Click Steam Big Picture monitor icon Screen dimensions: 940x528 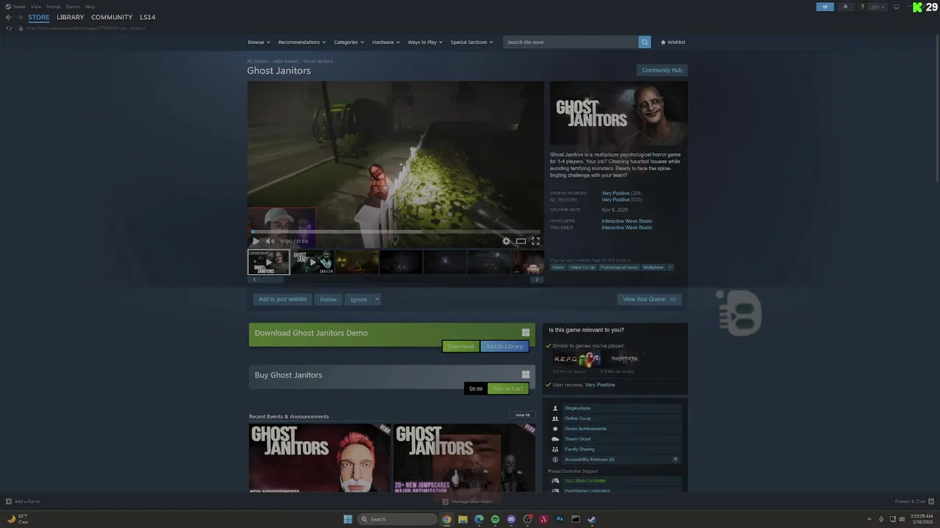(896, 7)
